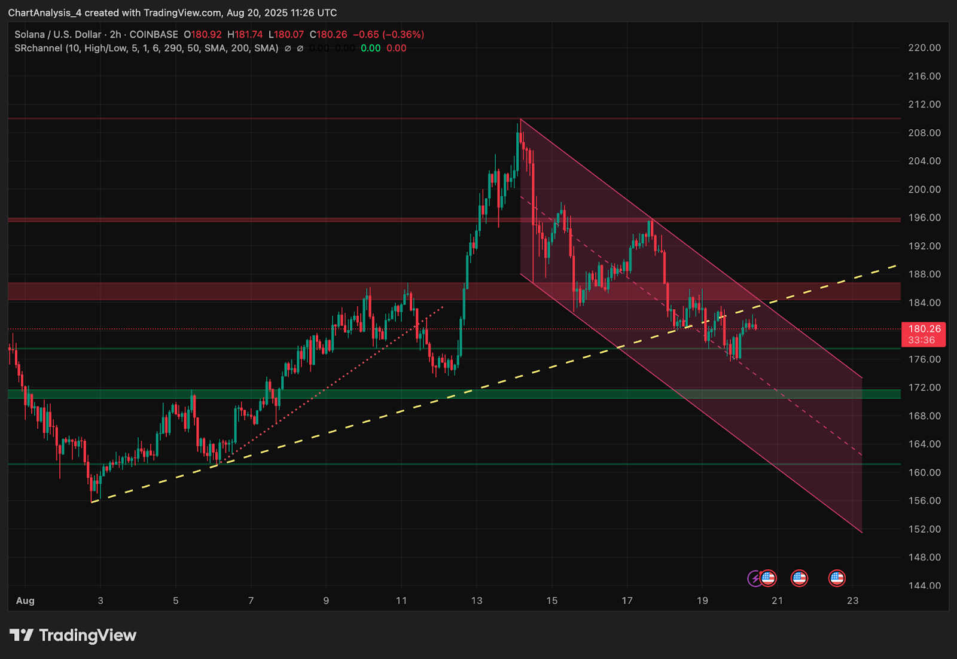Open the first US flag economic event icon
The height and width of the screenshot is (659, 957).
coord(768,578)
